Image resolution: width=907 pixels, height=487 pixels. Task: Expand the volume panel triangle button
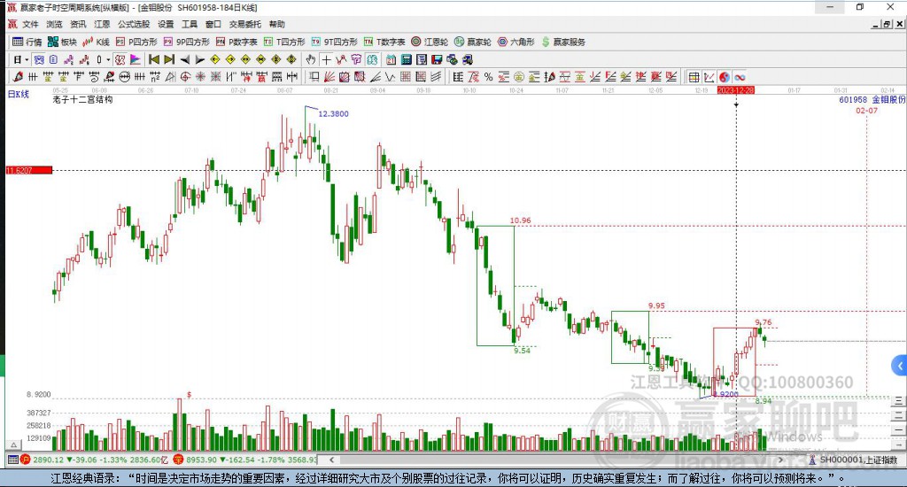click(13, 444)
